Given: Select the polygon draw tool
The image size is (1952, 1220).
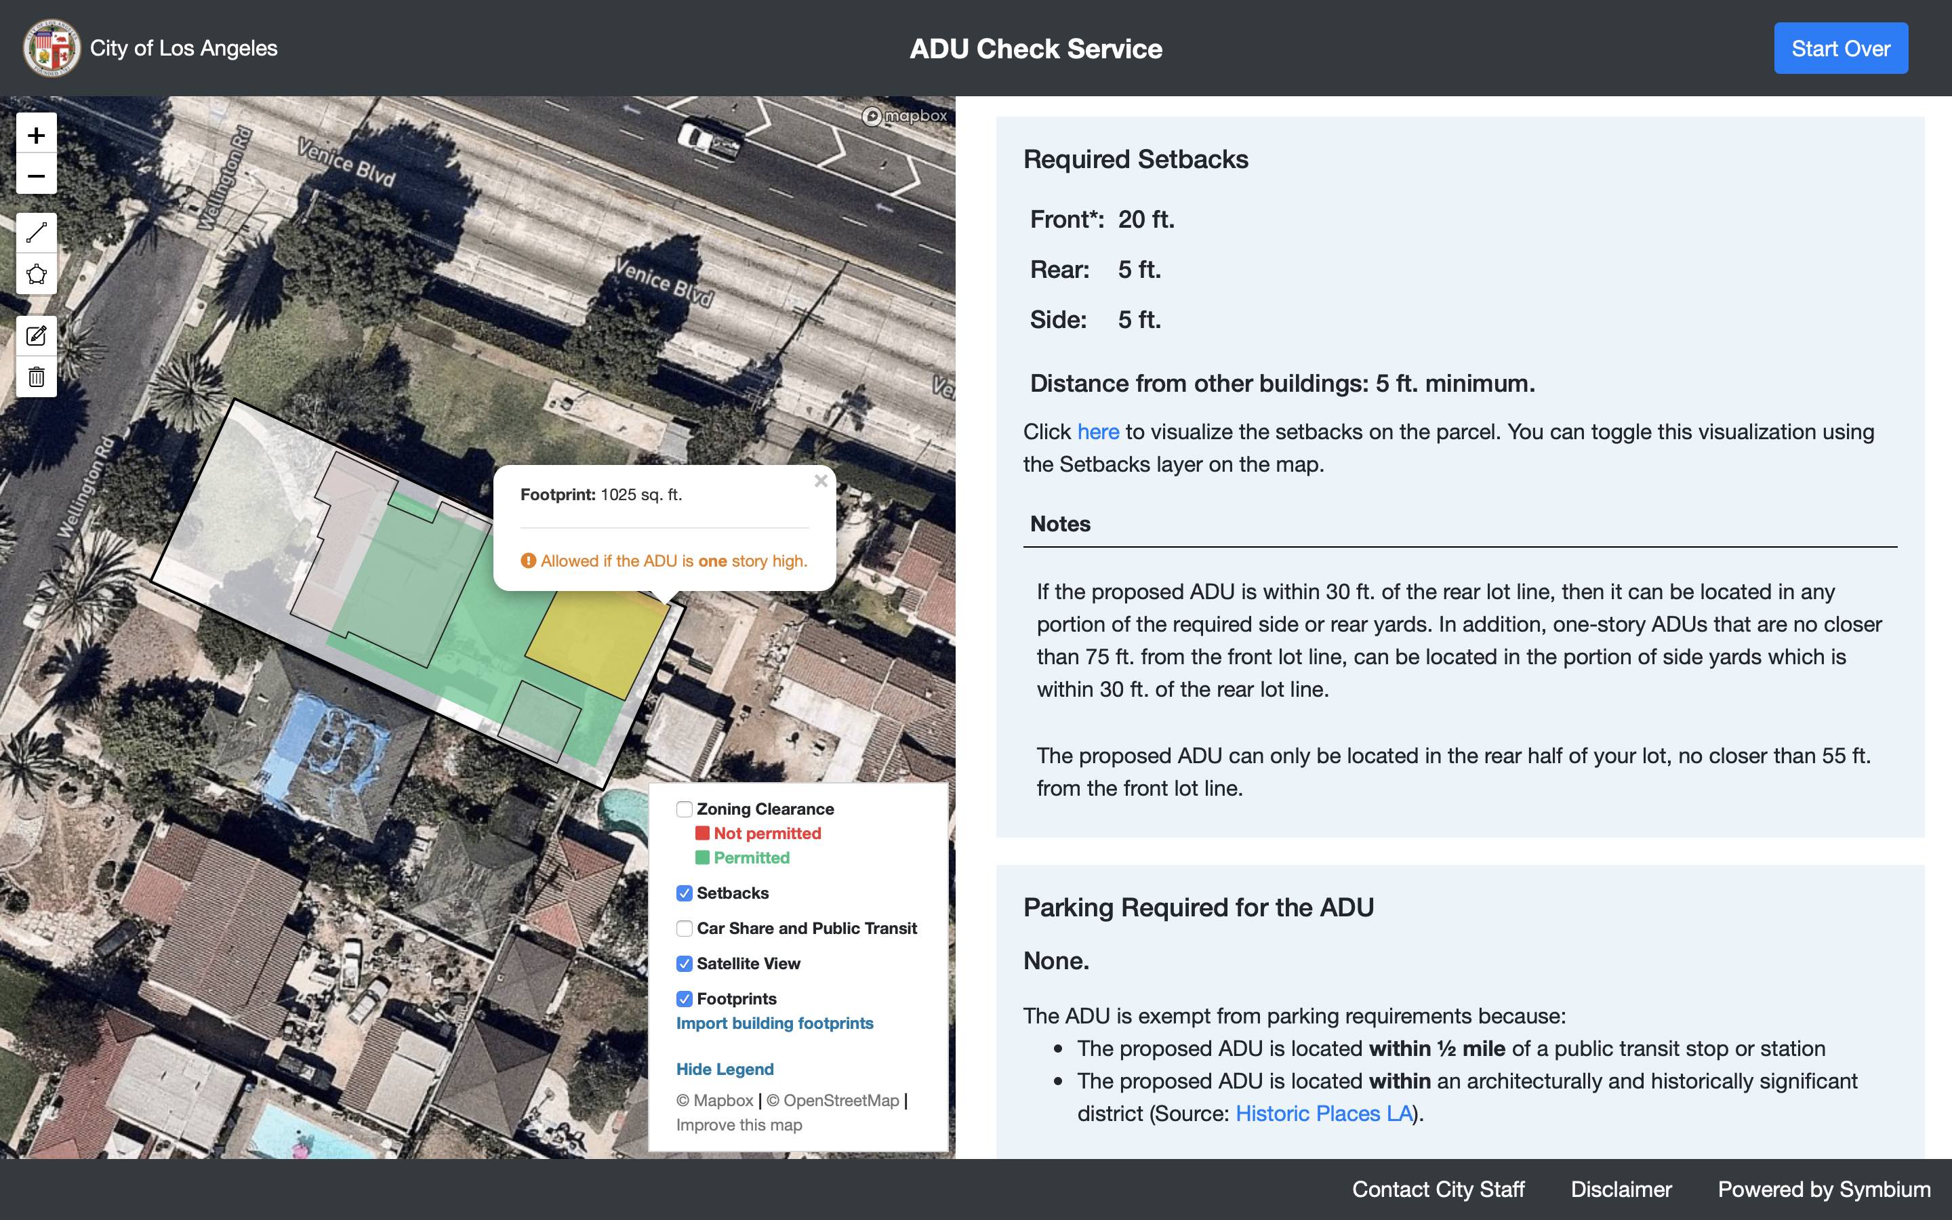Looking at the screenshot, I should (37, 274).
